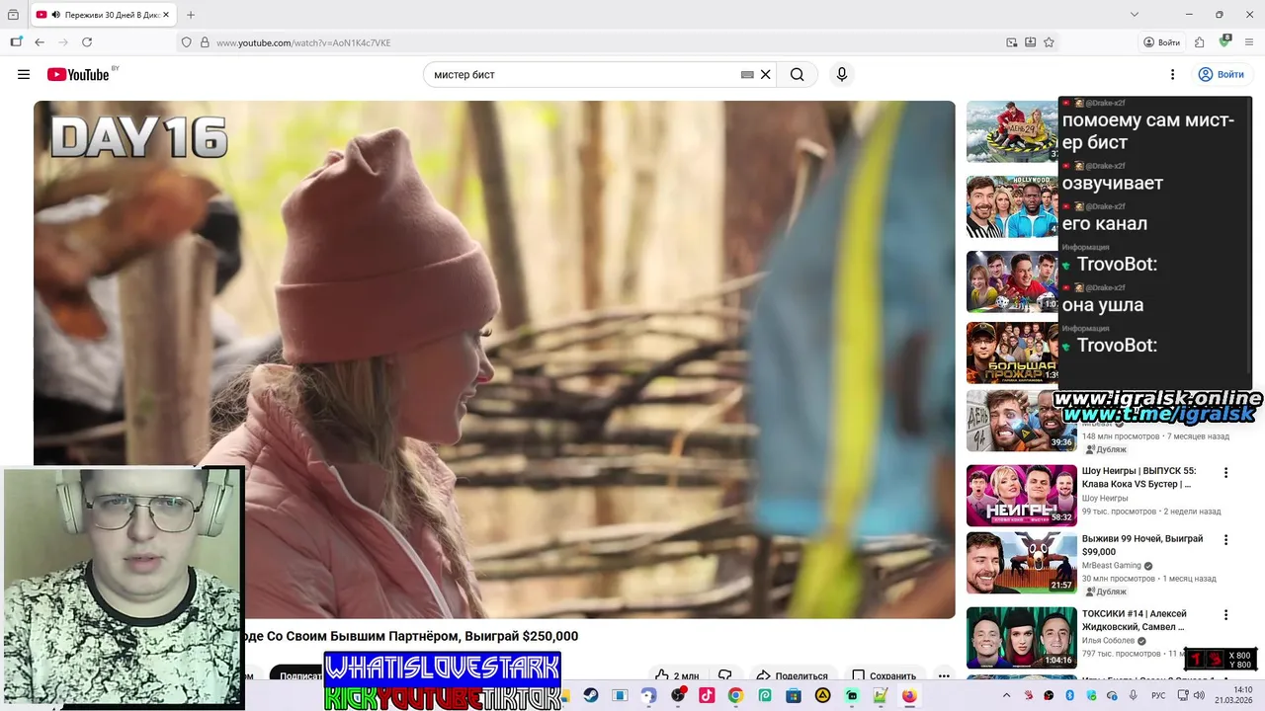
Task: Open the 21:57 MrBeast Gaming thumbnail
Action: tap(1022, 563)
